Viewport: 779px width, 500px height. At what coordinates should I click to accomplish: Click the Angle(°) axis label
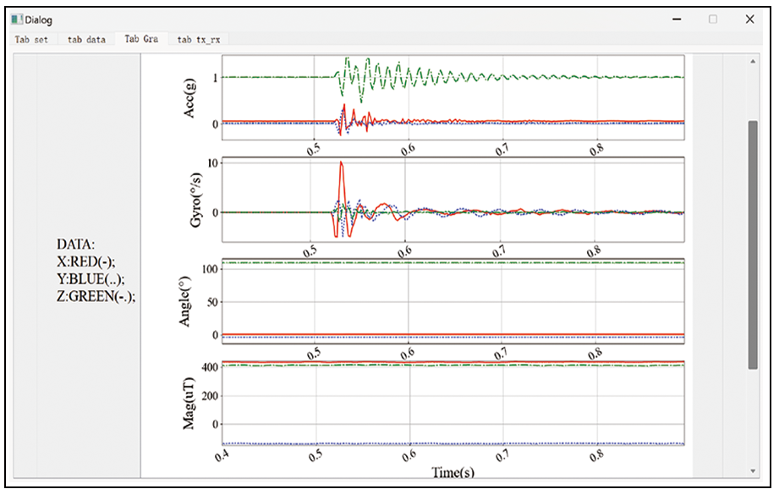[184, 302]
